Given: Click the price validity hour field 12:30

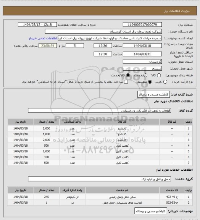Looking at the screenshot, I should pos(103,54).
